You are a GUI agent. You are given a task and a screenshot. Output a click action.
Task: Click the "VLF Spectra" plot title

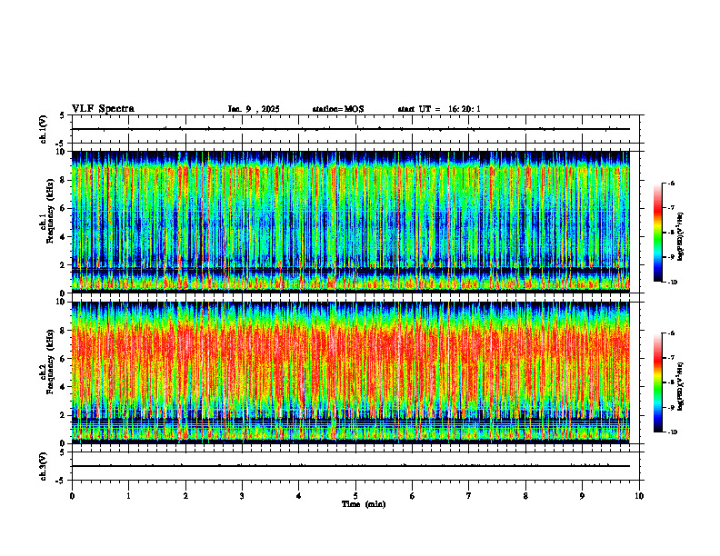pos(103,109)
